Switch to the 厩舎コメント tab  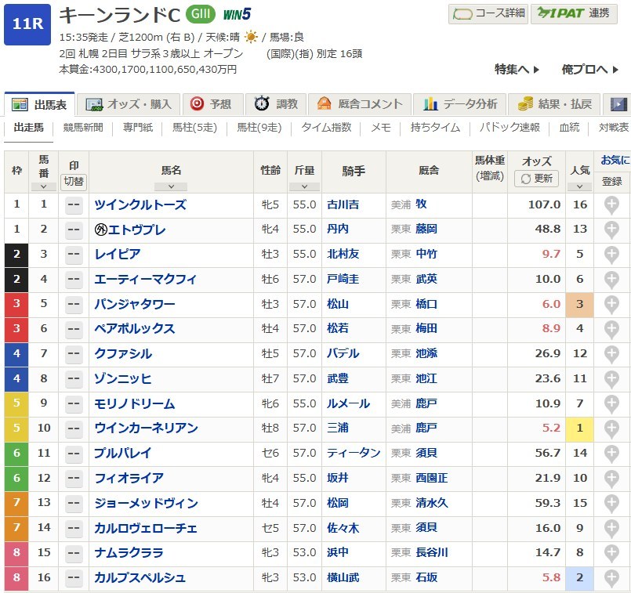(359, 104)
